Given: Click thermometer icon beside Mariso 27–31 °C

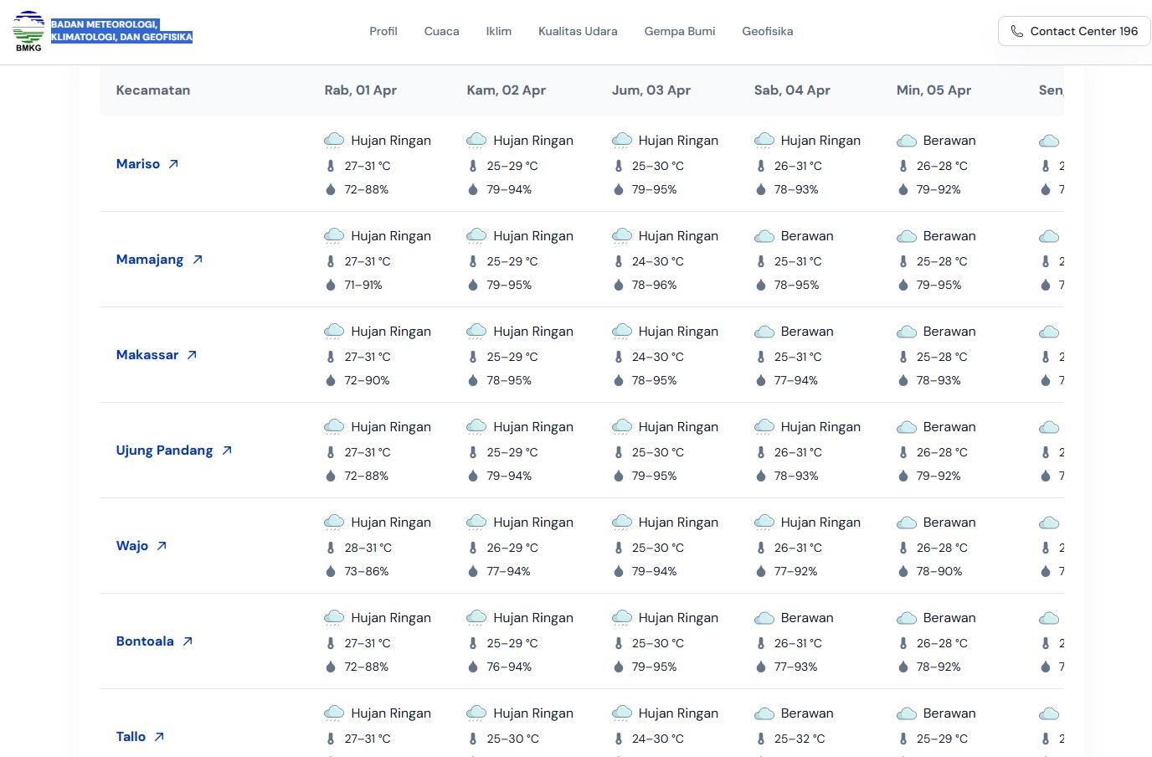Looking at the screenshot, I should coord(331,166).
